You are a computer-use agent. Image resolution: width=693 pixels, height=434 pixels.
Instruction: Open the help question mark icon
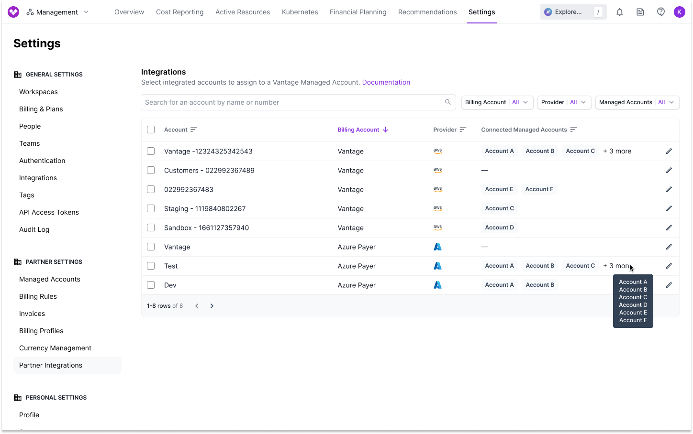660,11
